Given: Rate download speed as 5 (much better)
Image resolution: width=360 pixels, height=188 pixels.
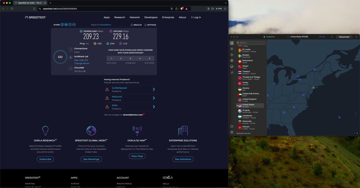Looking at the screenshot, I should pos(149,58).
